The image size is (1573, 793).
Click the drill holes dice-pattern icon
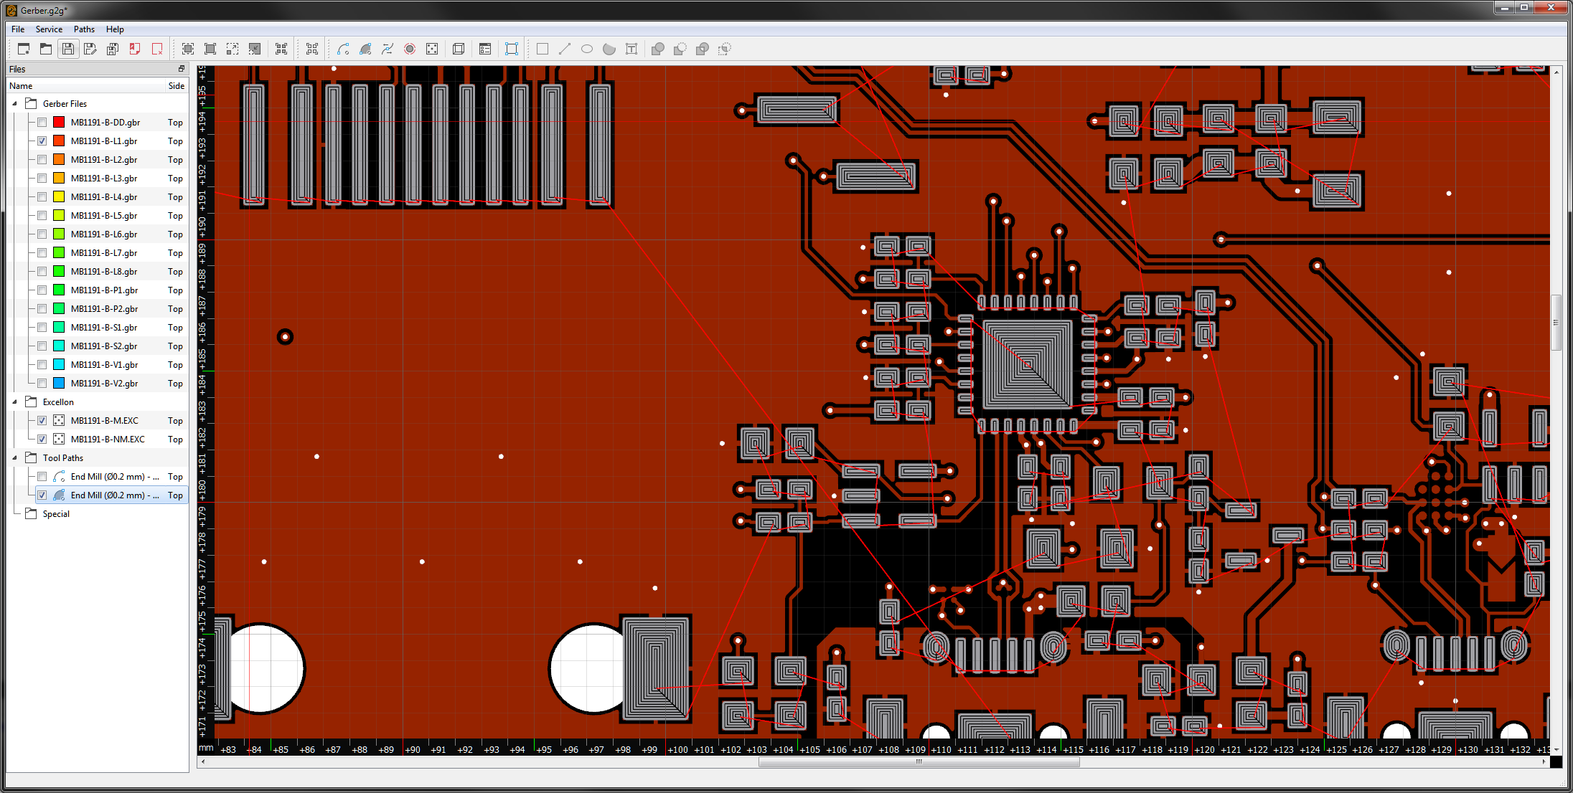(x=432, y=49)
